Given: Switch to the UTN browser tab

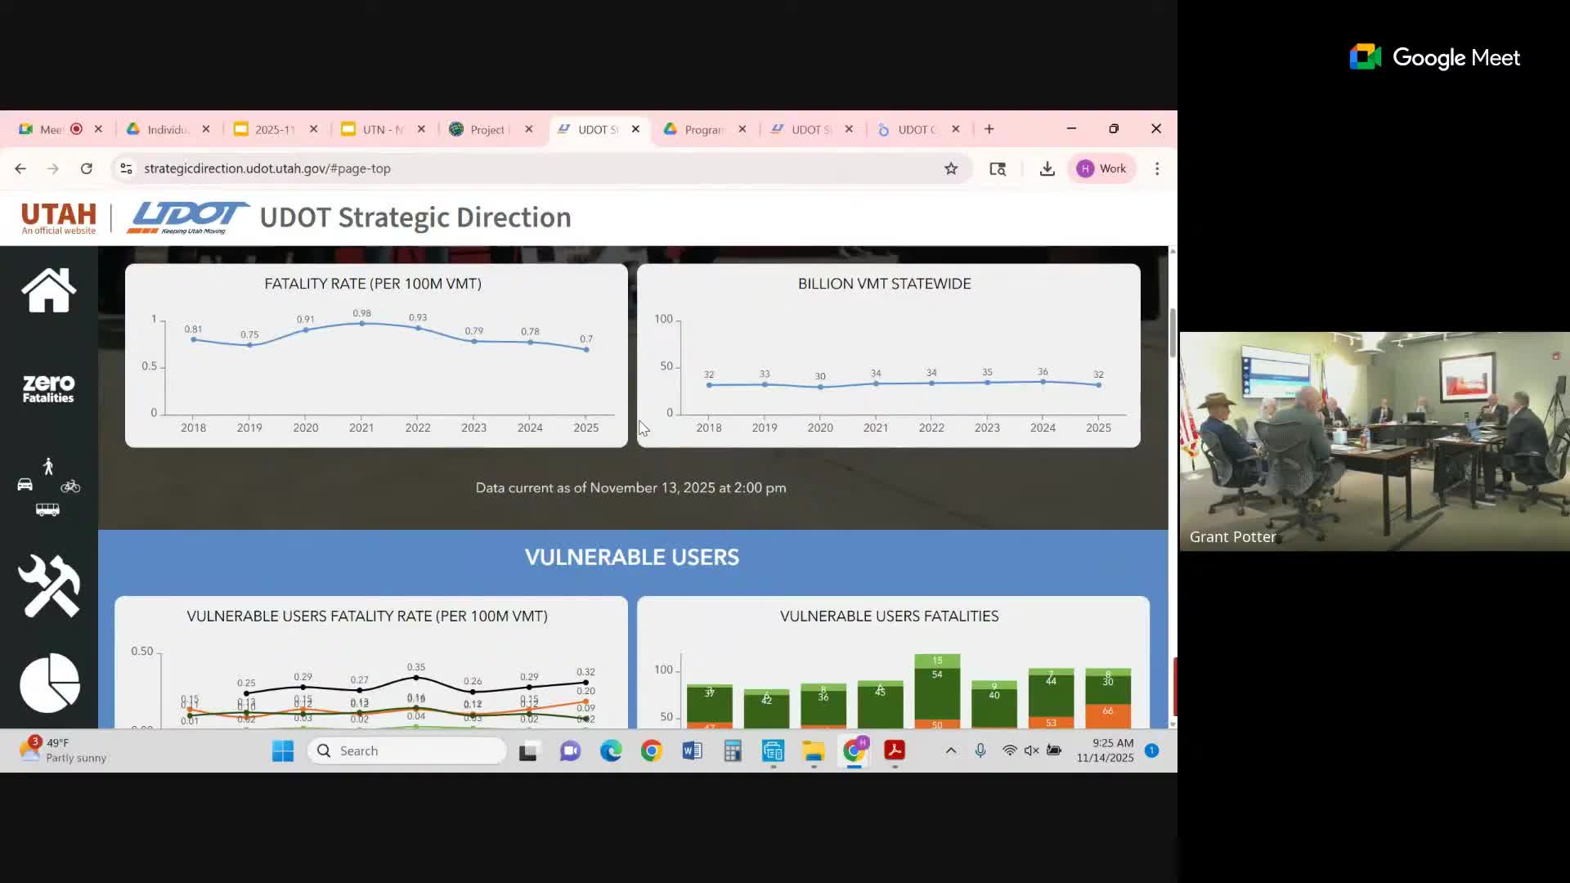Looking at the screenshot, I should (x=381, y=129).
